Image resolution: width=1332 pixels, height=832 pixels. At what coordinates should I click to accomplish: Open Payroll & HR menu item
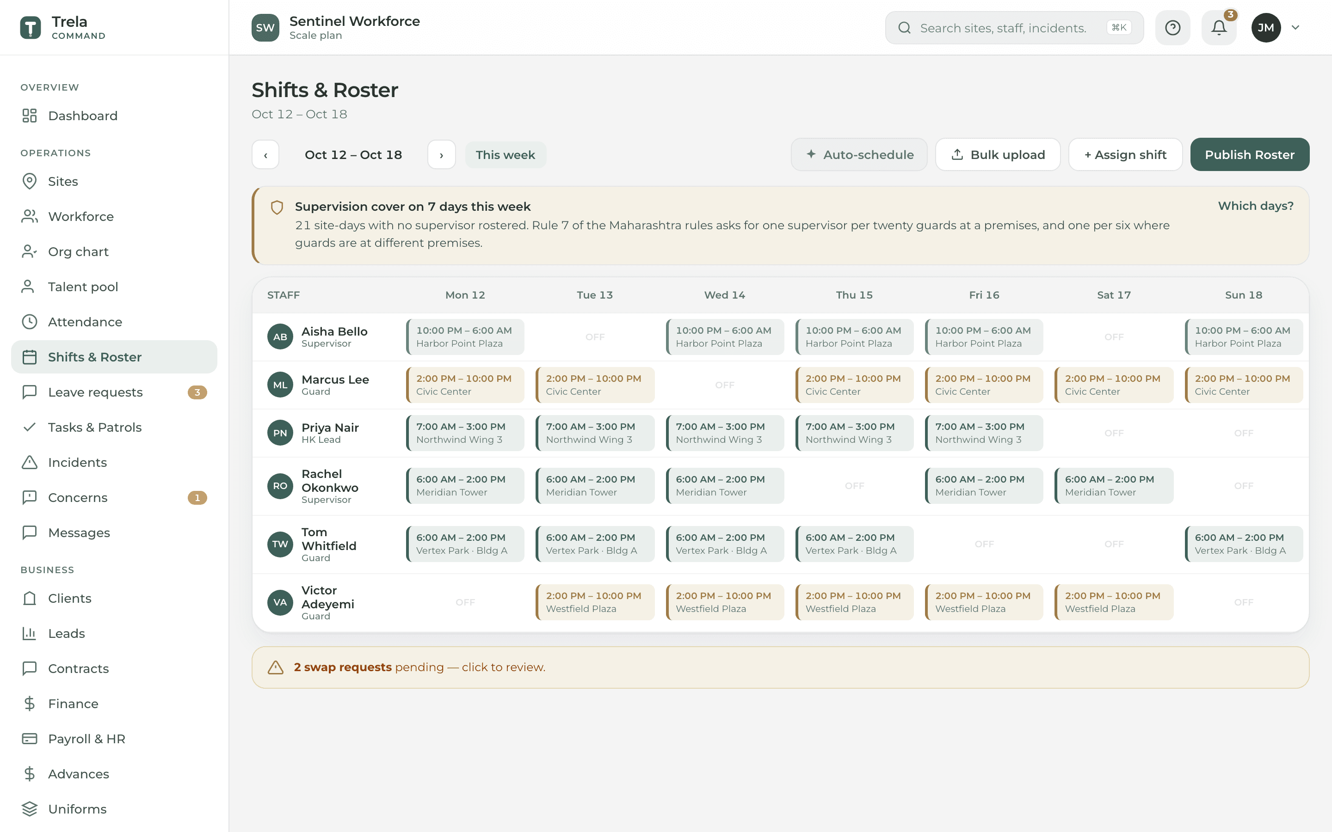pos(114,739)
